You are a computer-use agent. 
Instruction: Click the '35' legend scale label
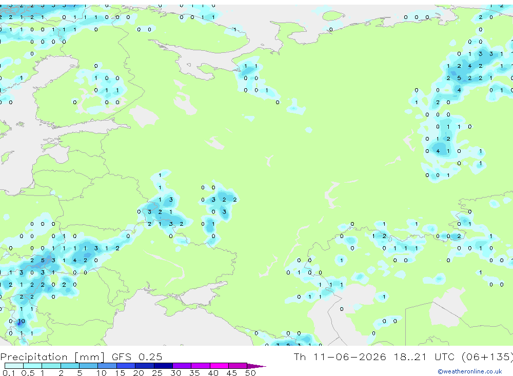click(x=194, y=373)
